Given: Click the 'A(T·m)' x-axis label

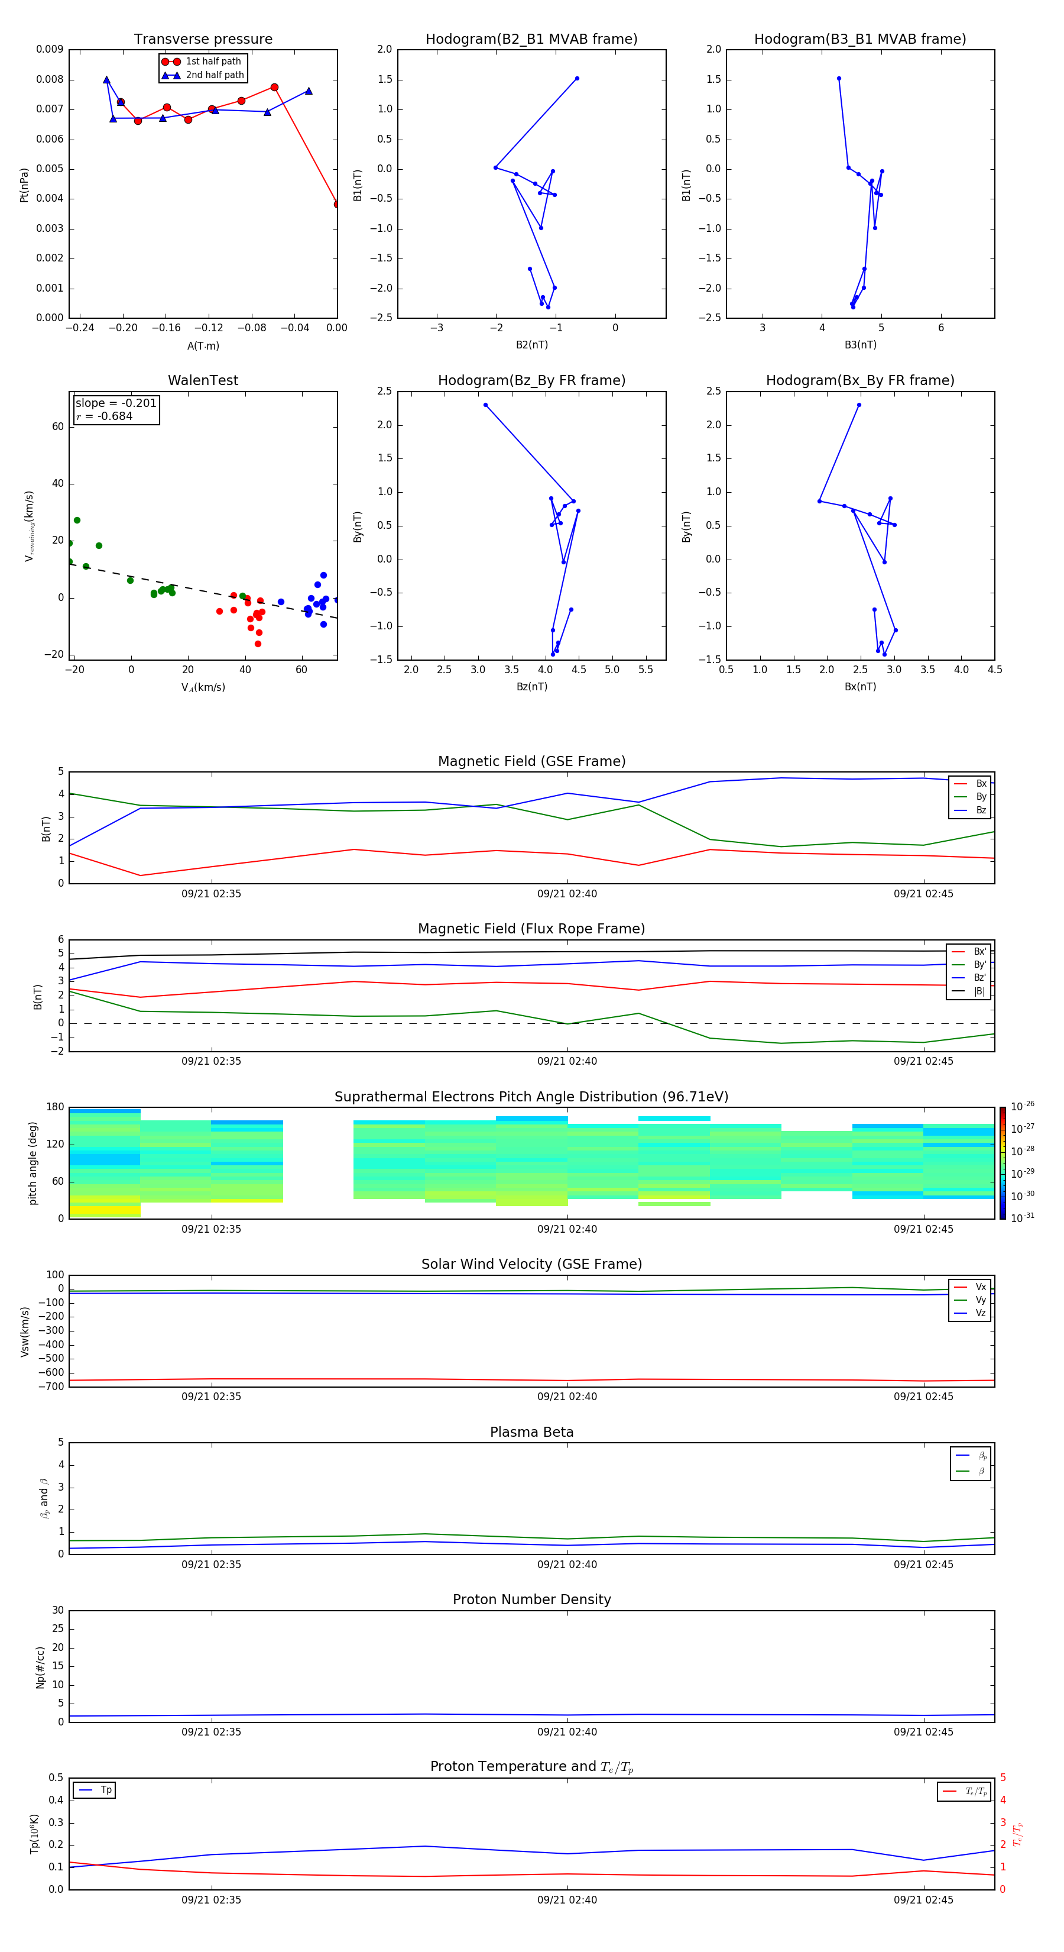Looking at the screenshot, I should (203, 346).
